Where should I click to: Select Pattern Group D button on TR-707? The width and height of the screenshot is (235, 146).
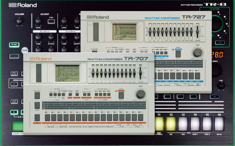pyautogui.click(x=109, y=94)
